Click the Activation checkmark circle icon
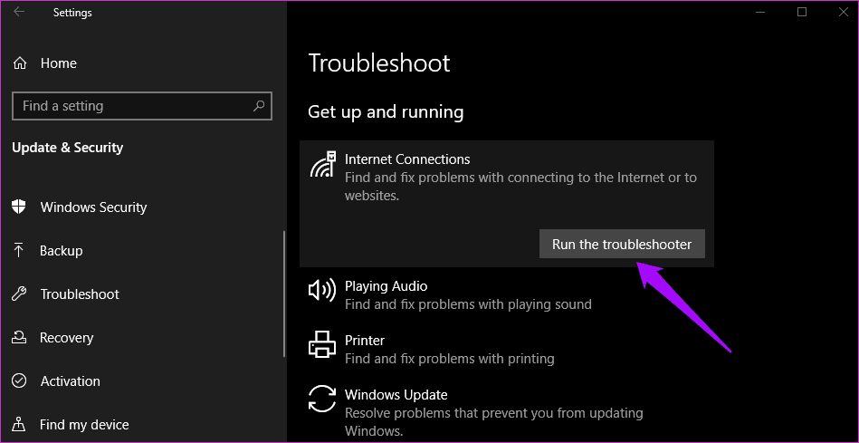 [x=19, y=380]
